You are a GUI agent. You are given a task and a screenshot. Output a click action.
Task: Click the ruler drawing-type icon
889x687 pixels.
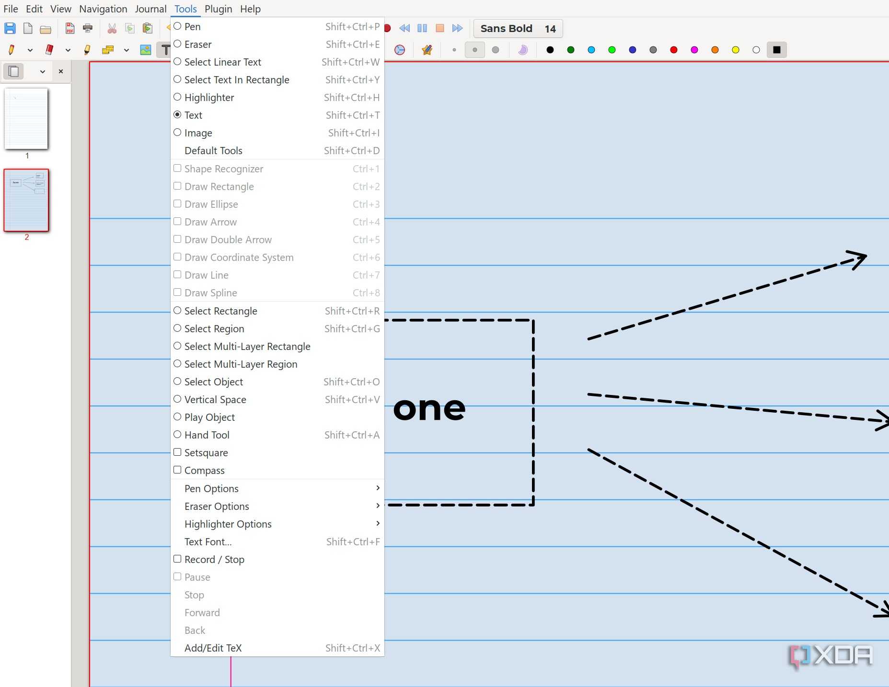(x=108, y=50)
